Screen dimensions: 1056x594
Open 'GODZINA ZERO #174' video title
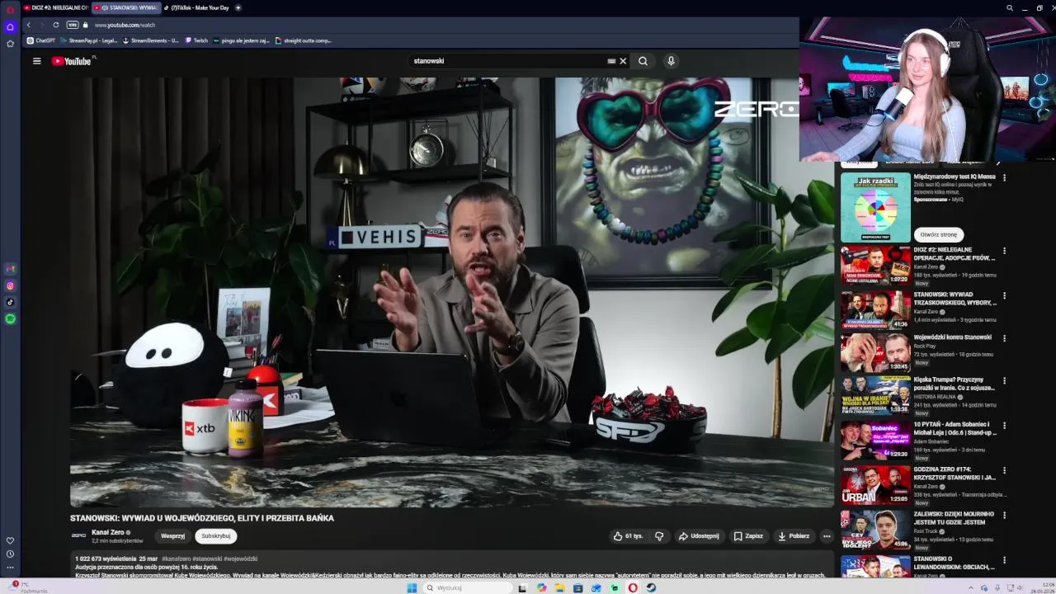(955, 474)
